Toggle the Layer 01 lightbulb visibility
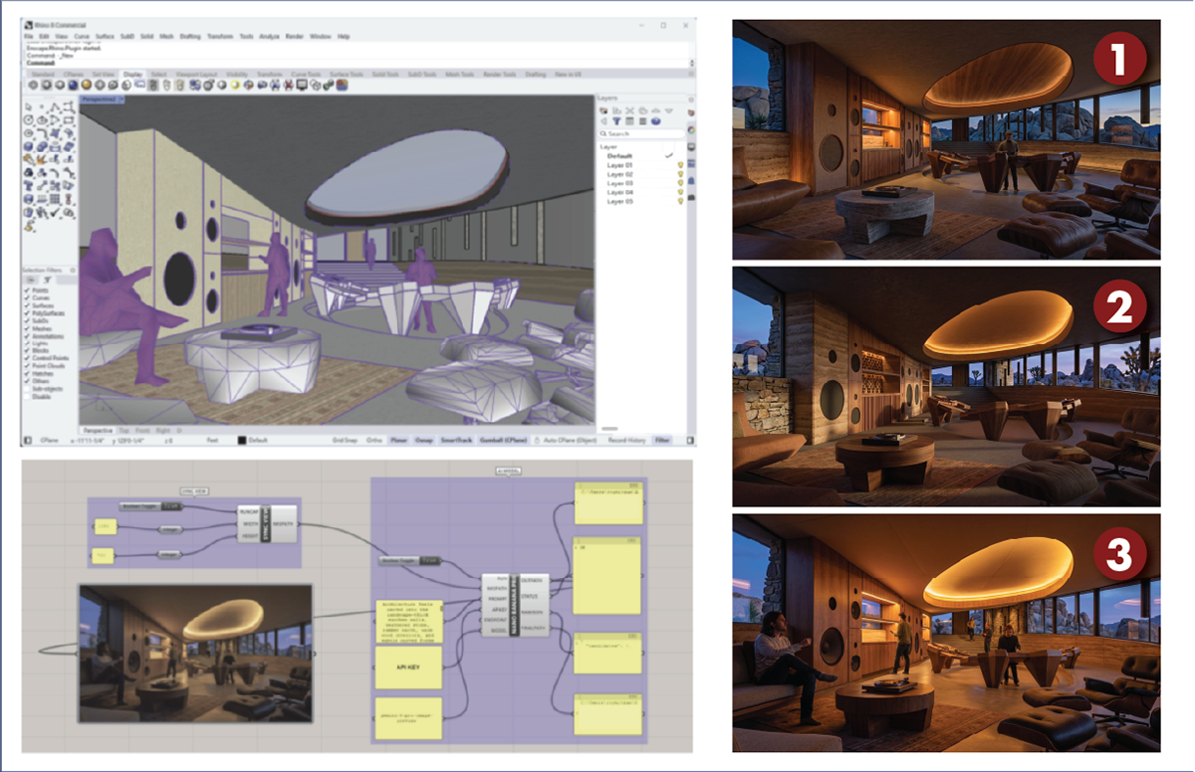This screenshot has height=772, width=1195. (680, 165)
